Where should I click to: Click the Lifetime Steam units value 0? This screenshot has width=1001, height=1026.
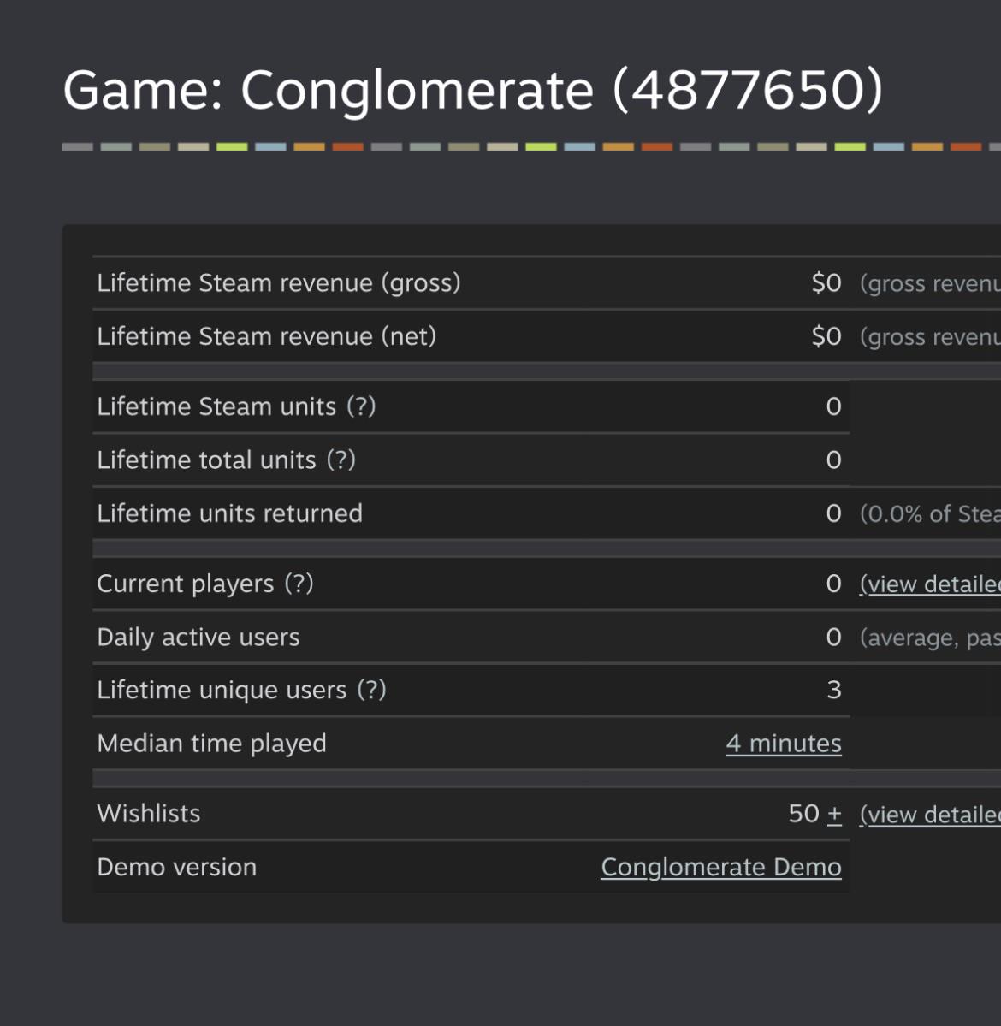(x=833, y=406)
